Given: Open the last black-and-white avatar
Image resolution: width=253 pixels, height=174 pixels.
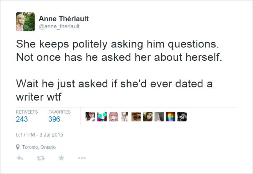Looking at the screenshot, I should (182, 117).
